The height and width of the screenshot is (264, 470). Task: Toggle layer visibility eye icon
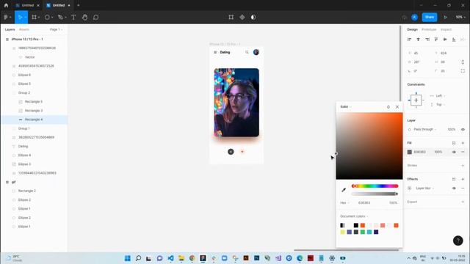[463, 130]
